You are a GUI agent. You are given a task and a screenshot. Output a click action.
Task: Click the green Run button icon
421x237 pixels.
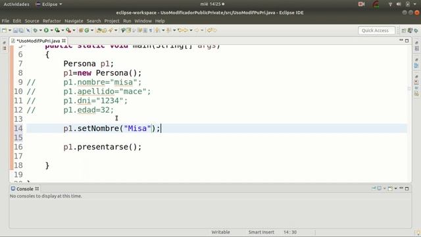tap(46, 30)
